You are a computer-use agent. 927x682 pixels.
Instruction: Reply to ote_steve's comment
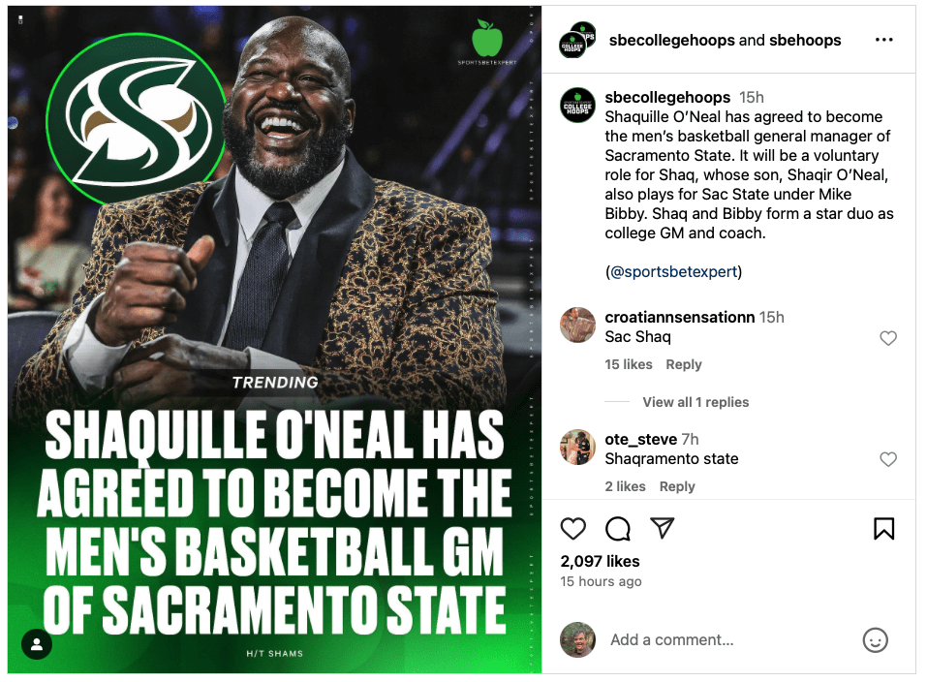pyautogui.click(x=677, y=486)
